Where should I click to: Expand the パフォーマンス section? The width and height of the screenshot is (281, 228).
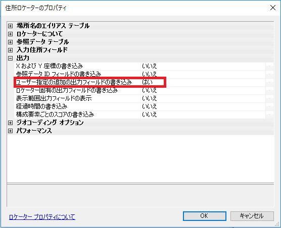(11, 131)
